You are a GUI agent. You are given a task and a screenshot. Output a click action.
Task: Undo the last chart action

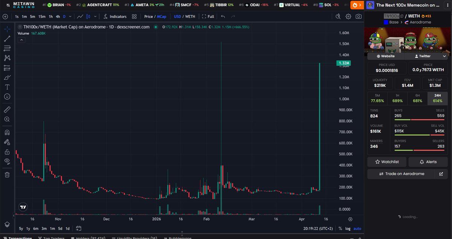(223, 17)
